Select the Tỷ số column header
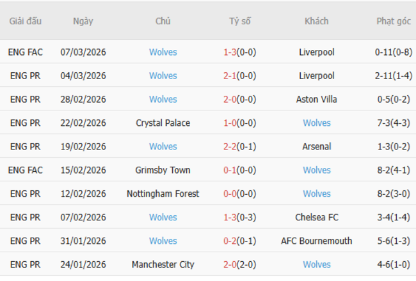416x281 pixels. [x=240, y=21]
